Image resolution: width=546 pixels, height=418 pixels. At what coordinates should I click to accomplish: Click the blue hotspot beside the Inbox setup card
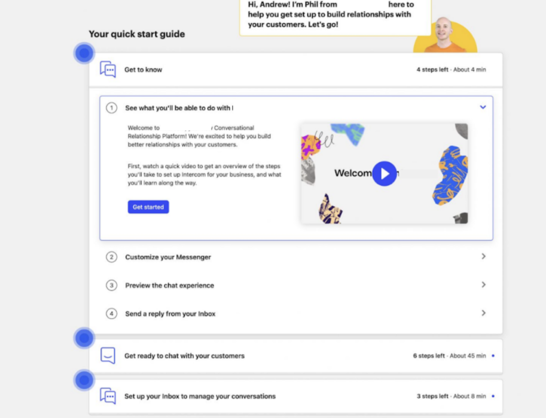point(84,380)
